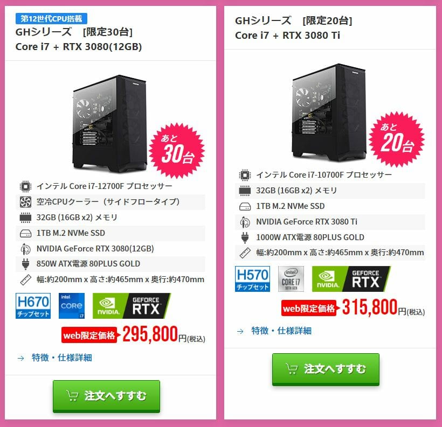
Task: Open 特徴・仕様詳細 link in right card
Action: pyautogui.click(x=281, y=331)
